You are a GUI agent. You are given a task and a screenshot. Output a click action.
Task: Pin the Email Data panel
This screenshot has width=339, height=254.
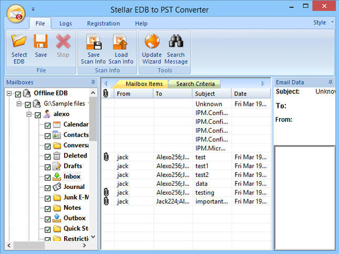coord(330,82)
